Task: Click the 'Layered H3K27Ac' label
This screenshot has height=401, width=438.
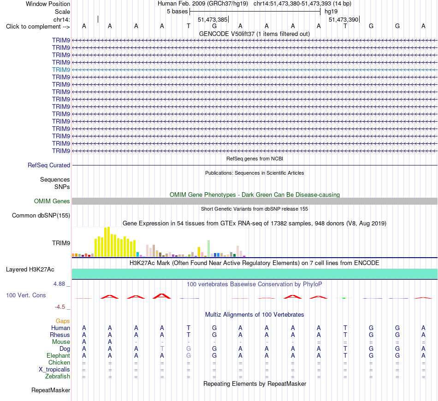Action: pos(30,270)
